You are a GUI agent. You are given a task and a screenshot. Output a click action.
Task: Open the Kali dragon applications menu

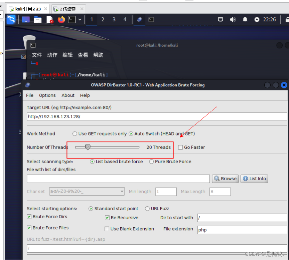pos(11,19)
